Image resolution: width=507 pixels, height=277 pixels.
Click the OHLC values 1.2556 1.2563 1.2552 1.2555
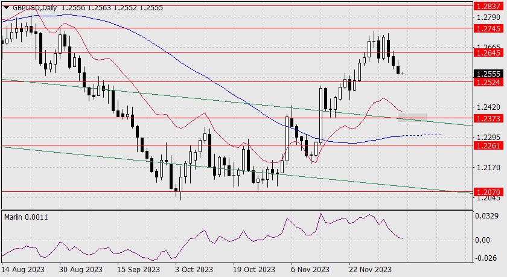pos(112,8)
